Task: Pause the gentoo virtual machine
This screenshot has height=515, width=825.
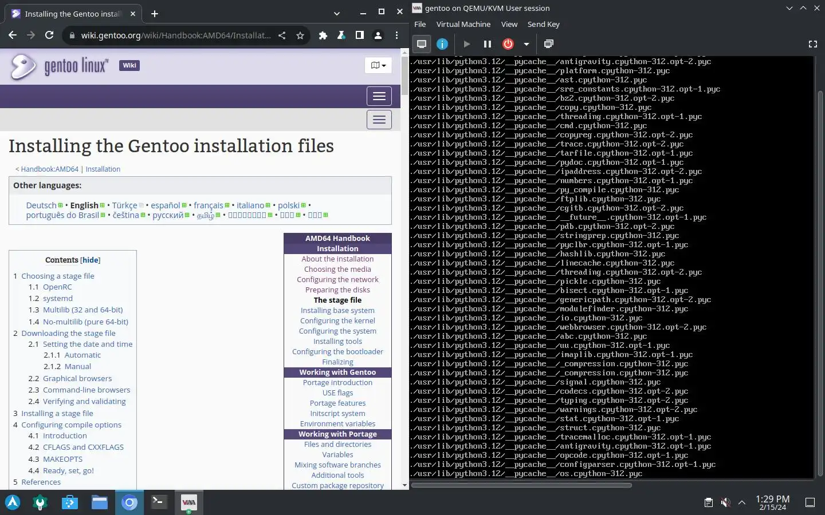Action: [x=488, y=44]
